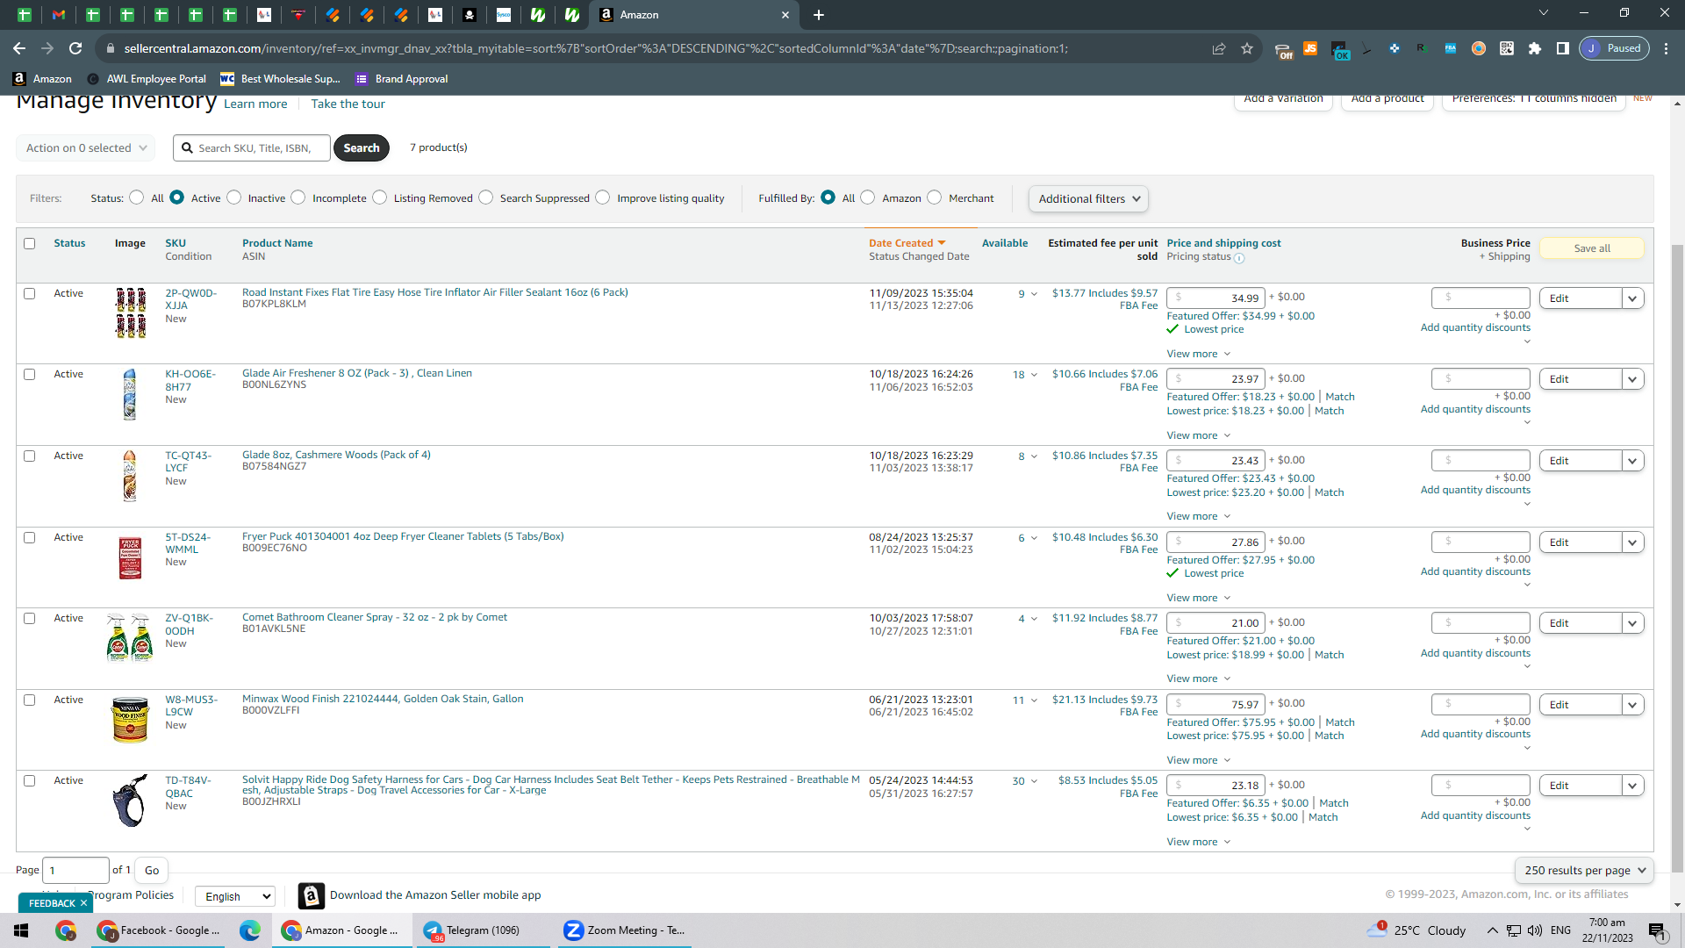
Task: Open a new browser tab
Action: [819, 15]
